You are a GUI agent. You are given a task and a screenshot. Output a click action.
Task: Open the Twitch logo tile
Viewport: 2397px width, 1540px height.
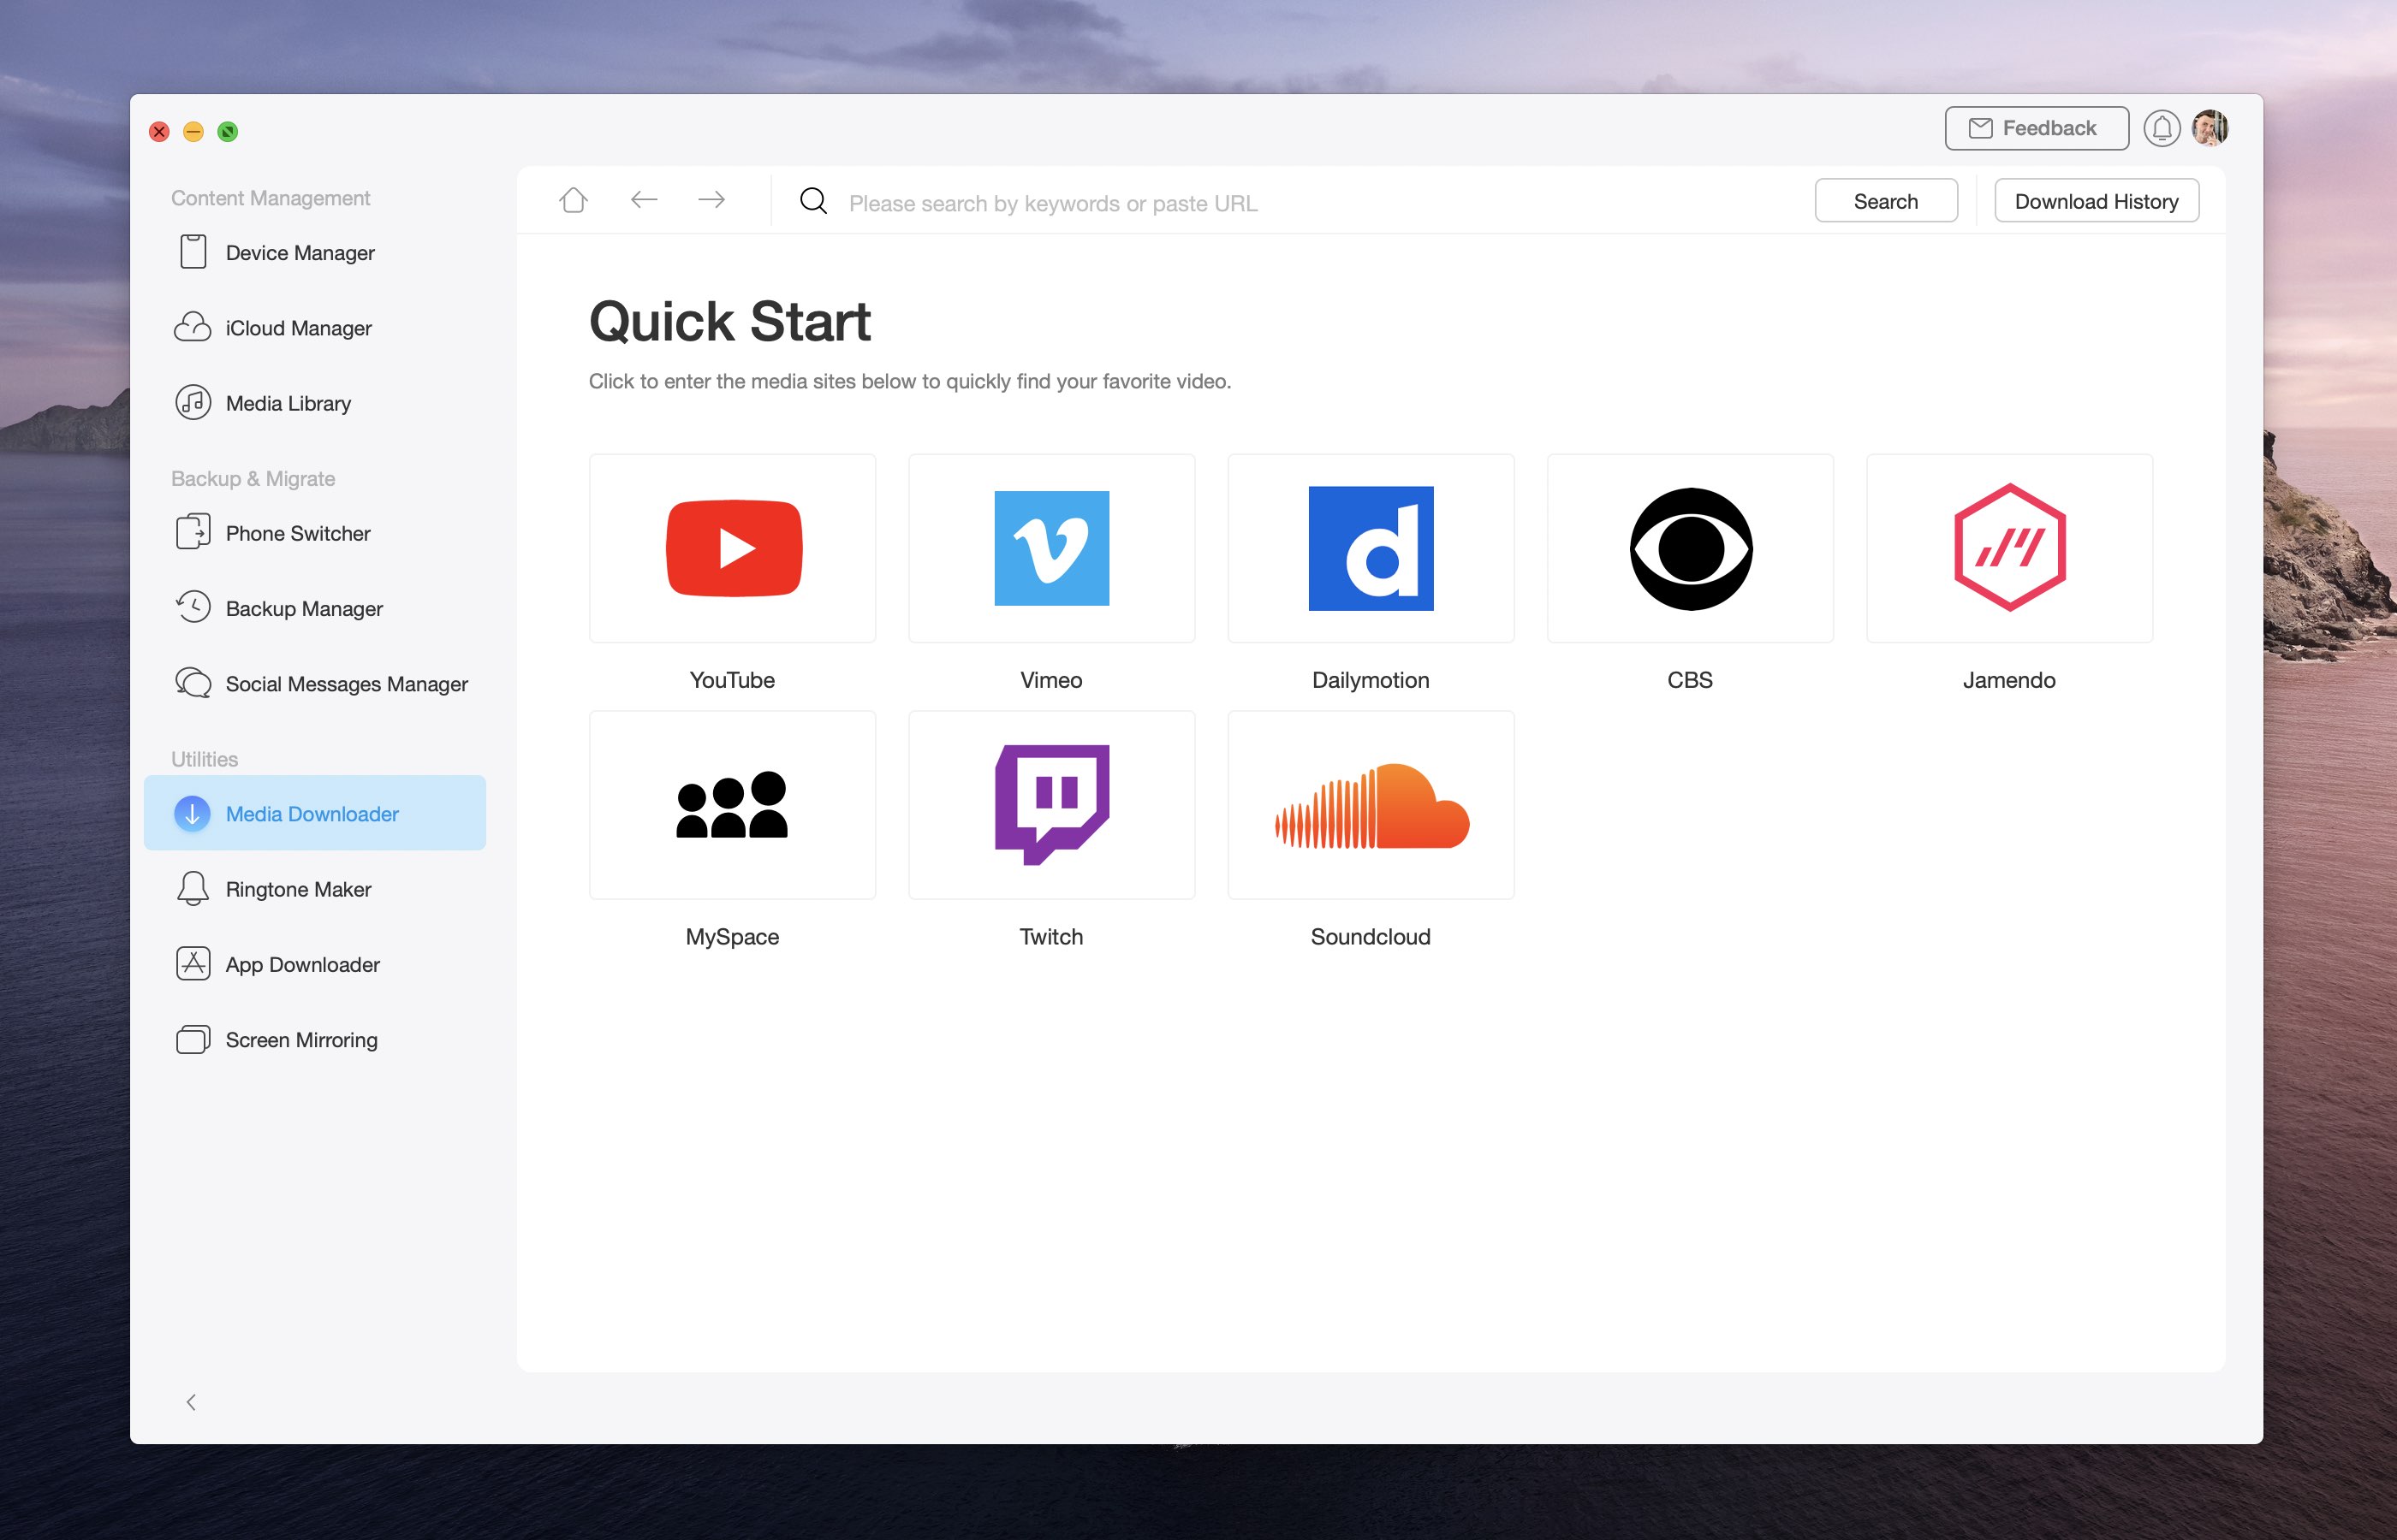tap(1051, 805)
